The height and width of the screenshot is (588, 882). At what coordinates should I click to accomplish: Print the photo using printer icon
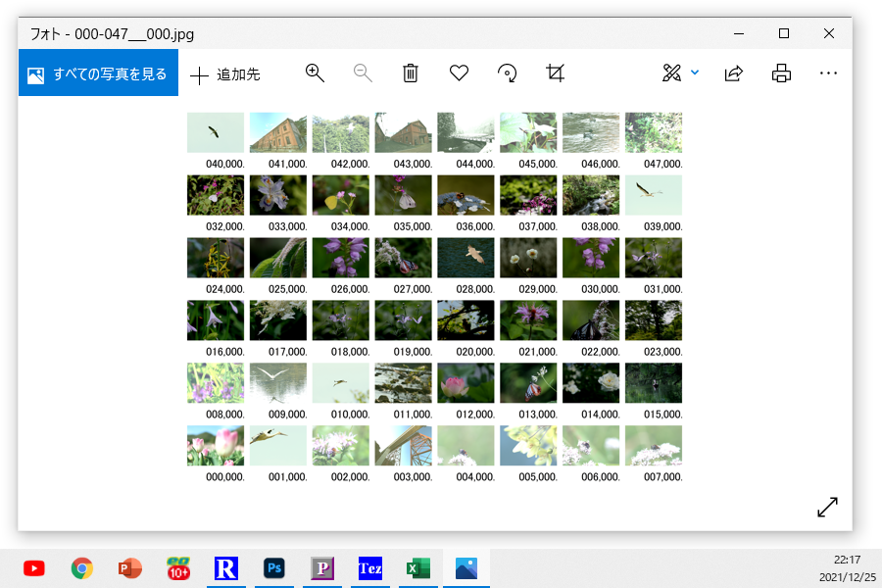click(781, 73)
